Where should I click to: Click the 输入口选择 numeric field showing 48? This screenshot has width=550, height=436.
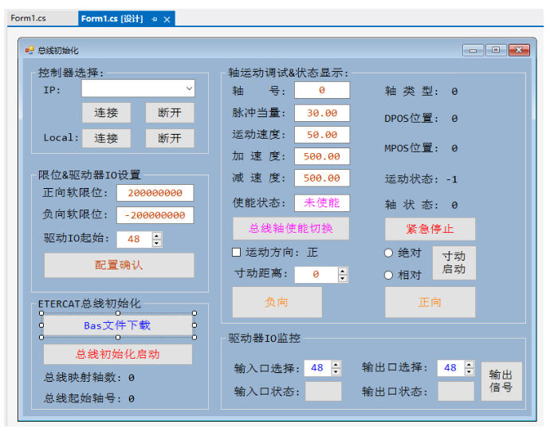point(317,368)
